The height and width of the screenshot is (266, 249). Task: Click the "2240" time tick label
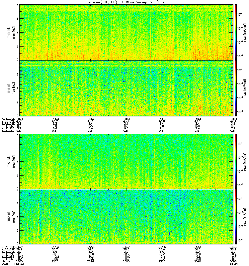tap(90, 261)
